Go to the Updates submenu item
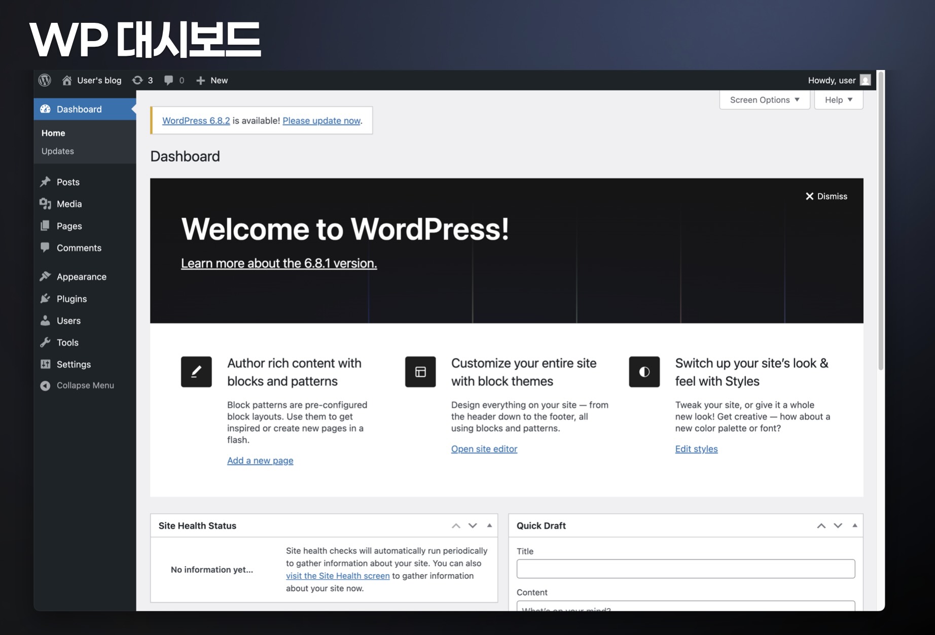This screenshot has width=935, height=635. 58,151
